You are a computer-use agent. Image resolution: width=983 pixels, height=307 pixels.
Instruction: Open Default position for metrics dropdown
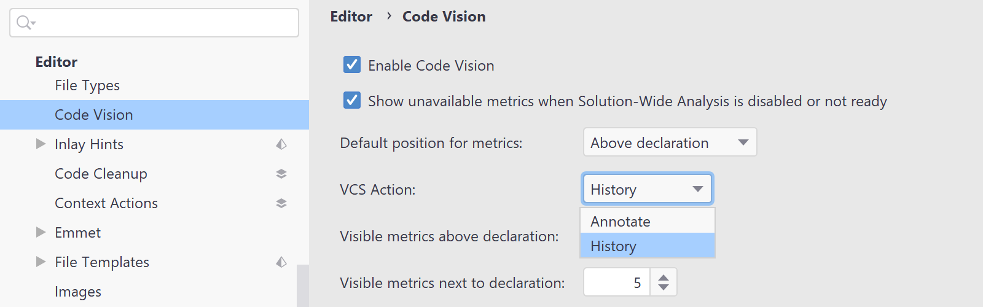(x=670, y=142)
